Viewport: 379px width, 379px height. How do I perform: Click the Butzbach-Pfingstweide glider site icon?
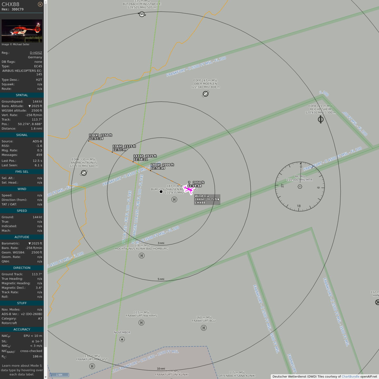point(142,14)
